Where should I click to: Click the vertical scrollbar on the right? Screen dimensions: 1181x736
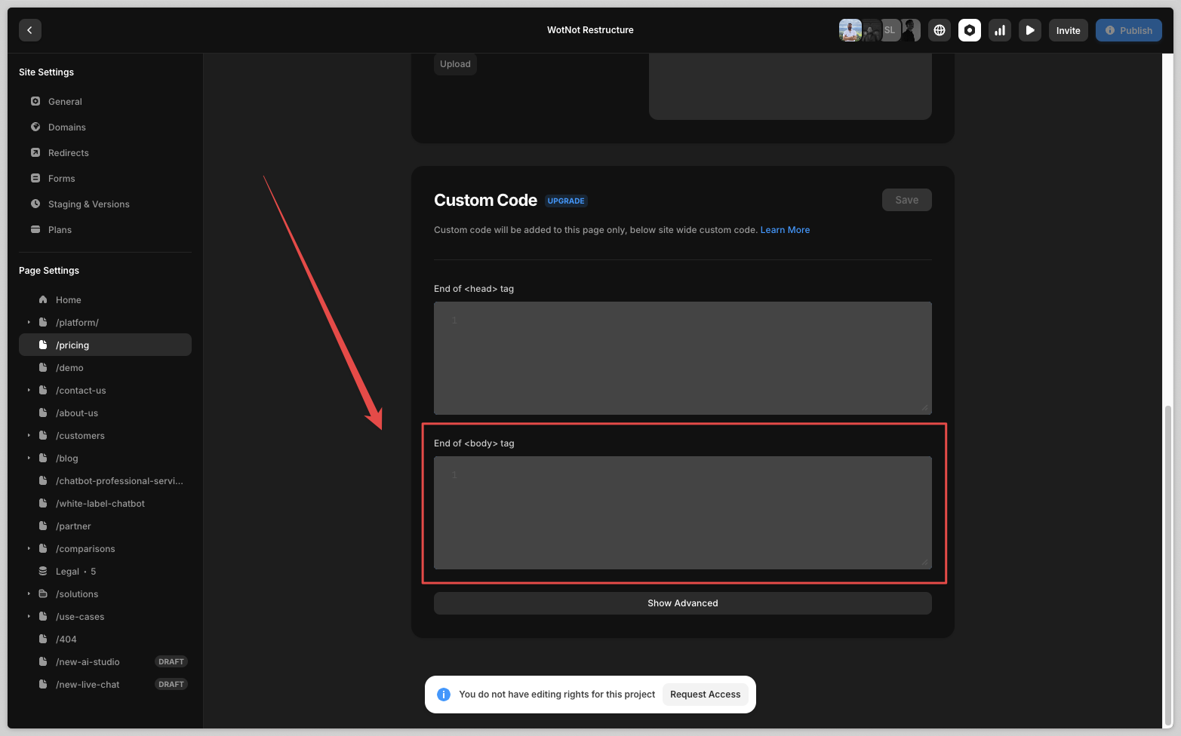click(x=1167, y=566)
